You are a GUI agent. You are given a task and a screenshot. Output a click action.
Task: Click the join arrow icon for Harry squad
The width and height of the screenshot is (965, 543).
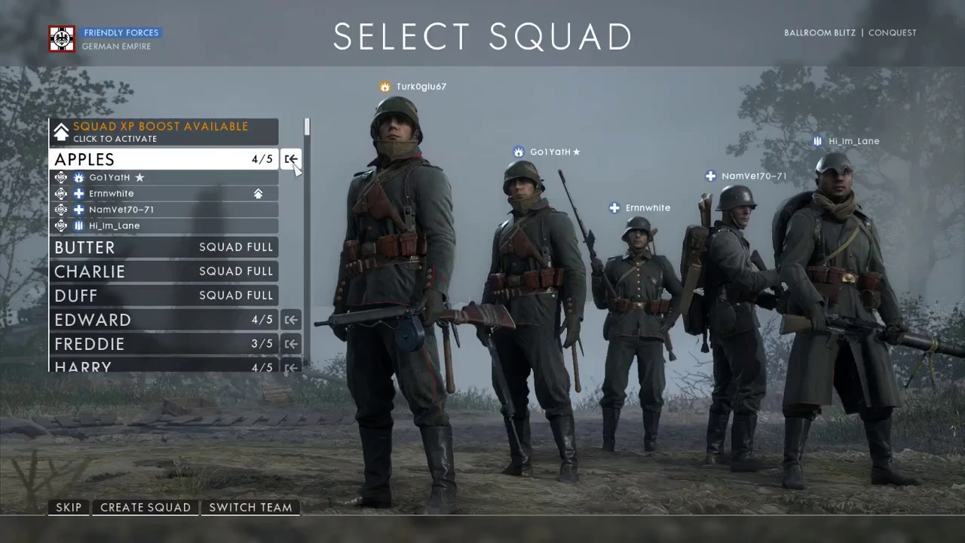[291, 366]
